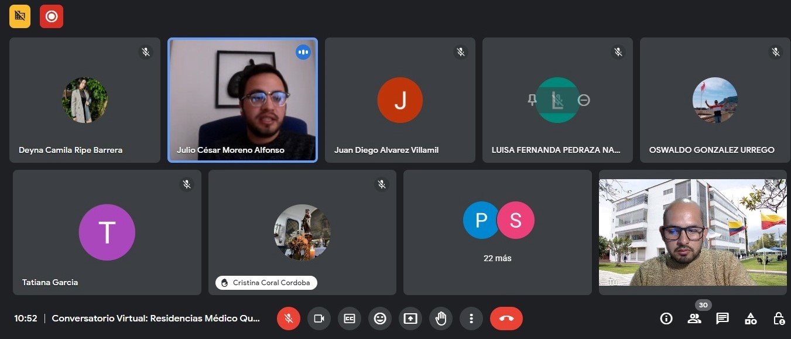Click the meeting title 'Conversatorio Virtual'
The image size is (791, 339).
click(x=155, y=319)
